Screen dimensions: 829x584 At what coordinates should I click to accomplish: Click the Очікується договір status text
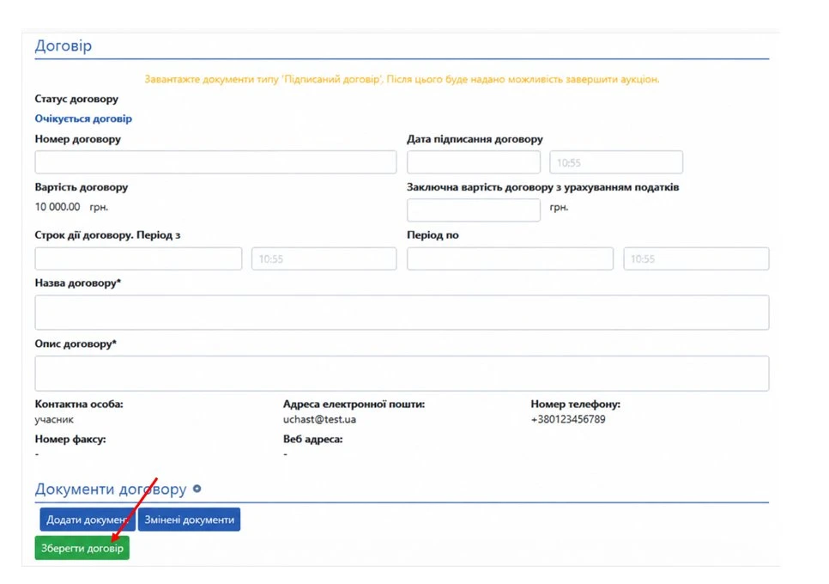click(83, 119)
